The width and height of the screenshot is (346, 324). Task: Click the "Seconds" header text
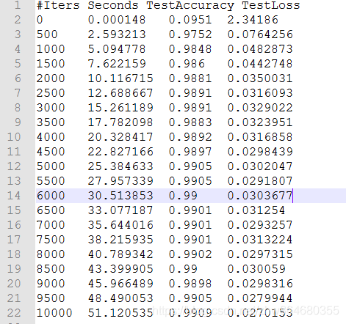tap(113, 5)
